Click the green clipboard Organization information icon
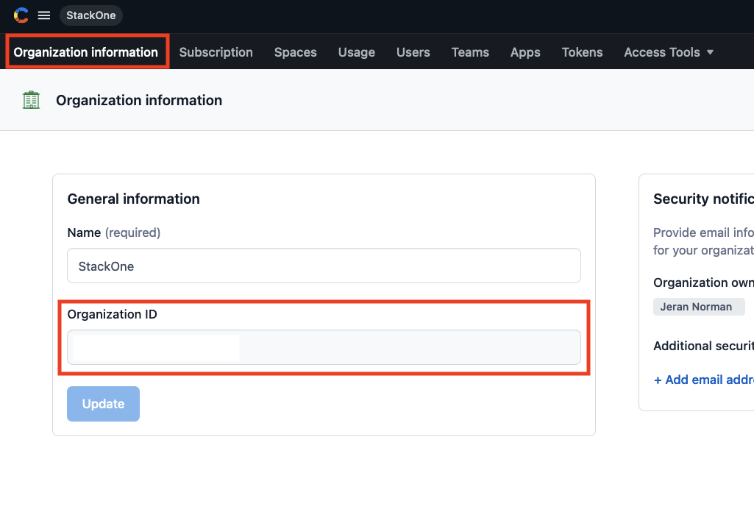Viewport: 754px width, 512px height. [30, 99]
